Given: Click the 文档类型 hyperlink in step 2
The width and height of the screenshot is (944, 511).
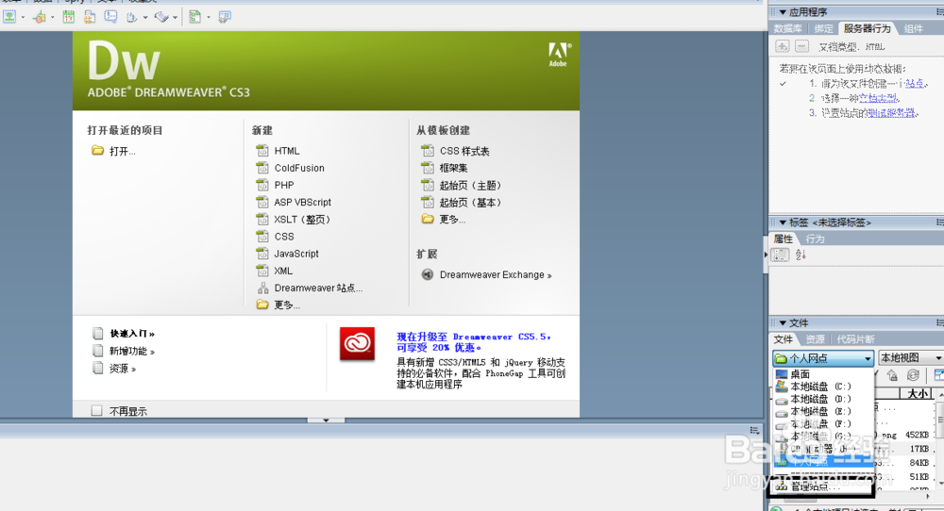Looking at the screenshot, I should (x=878, y=98).
